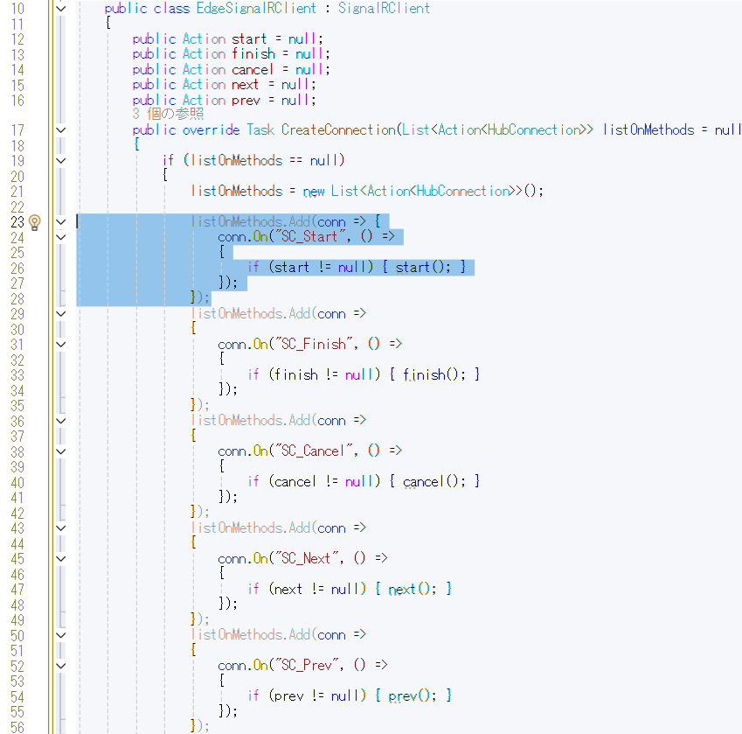This screenshot has width=742, height=734.
Task: Click the 'Task' return type on line 17
Action: (x=260, y=129)
